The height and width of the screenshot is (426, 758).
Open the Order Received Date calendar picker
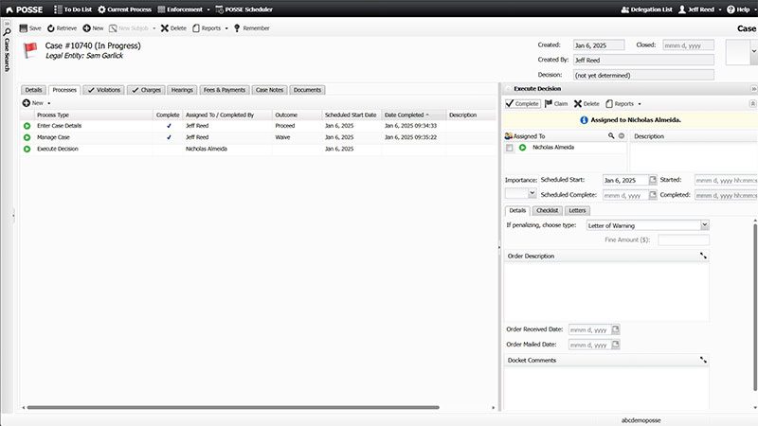coord(615,329)
